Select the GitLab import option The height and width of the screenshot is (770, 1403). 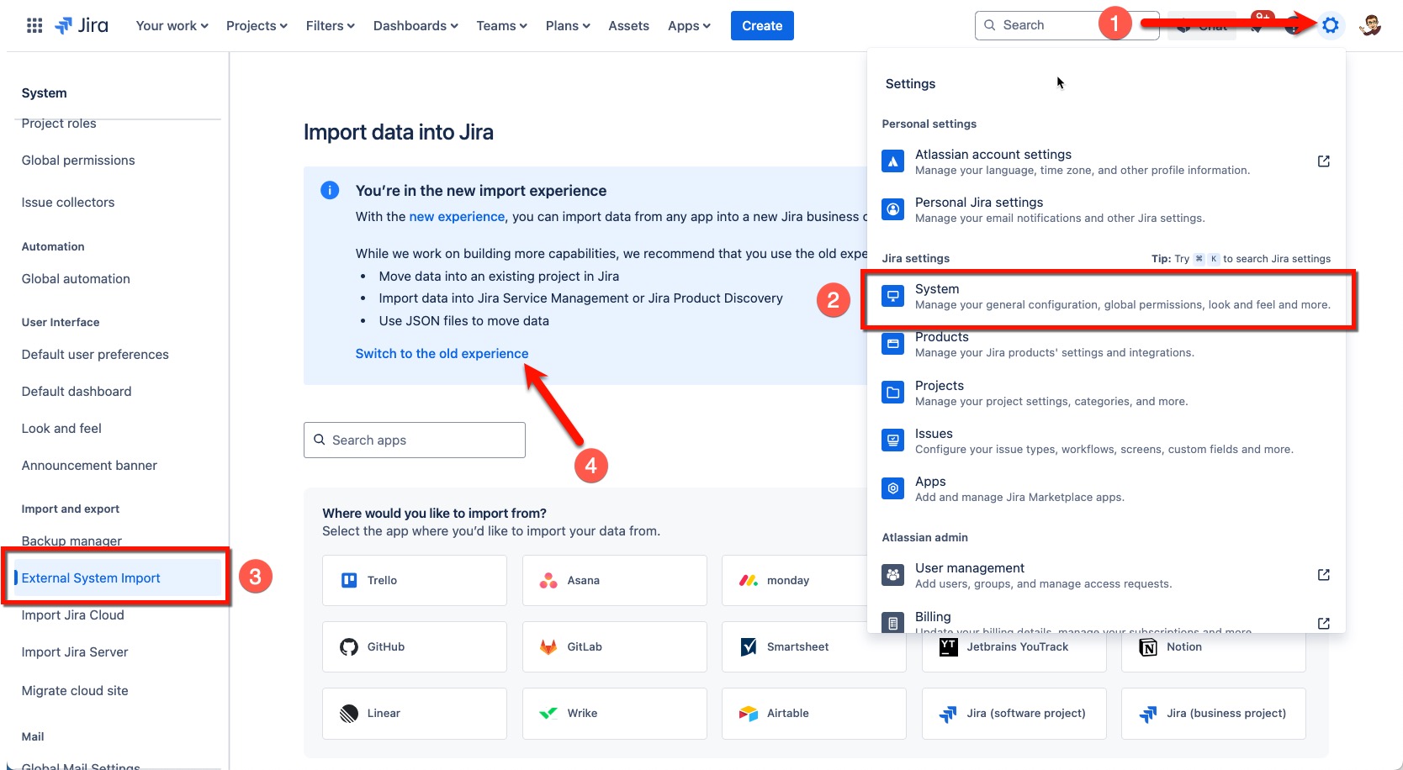click(613, 646)
